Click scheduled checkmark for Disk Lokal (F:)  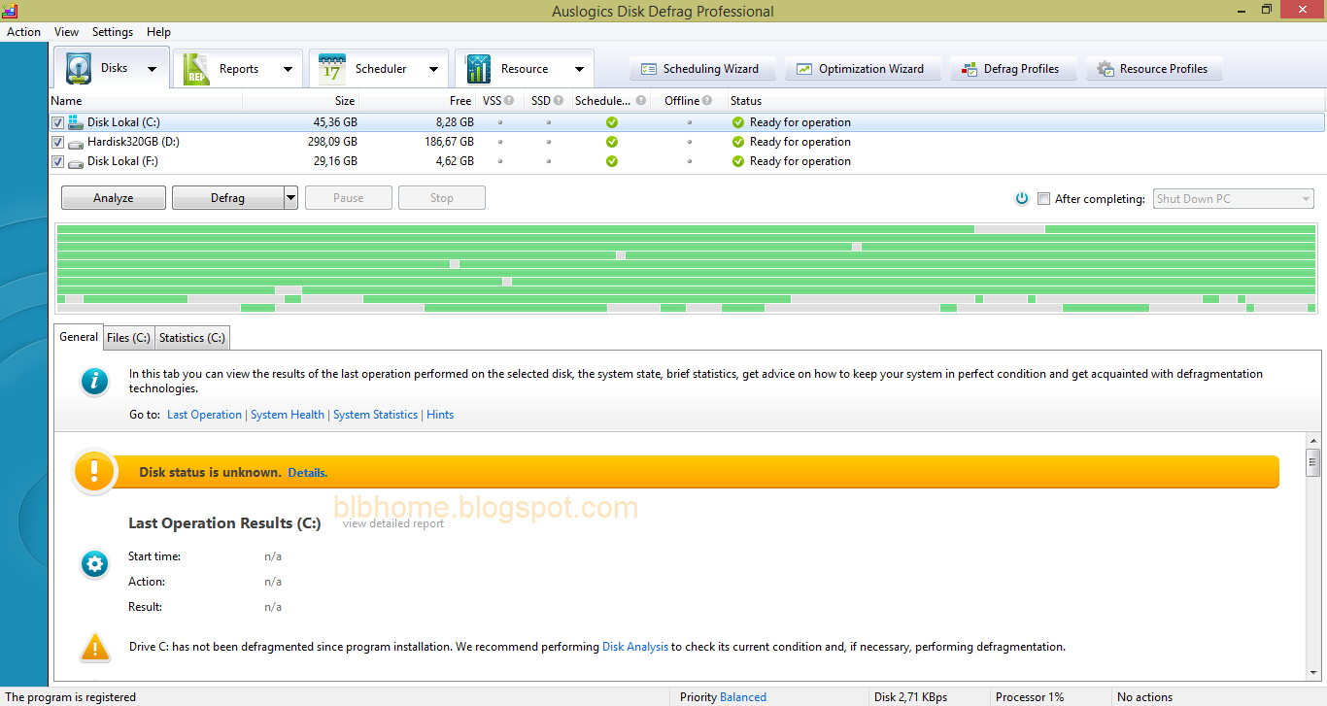click(612, 161)
